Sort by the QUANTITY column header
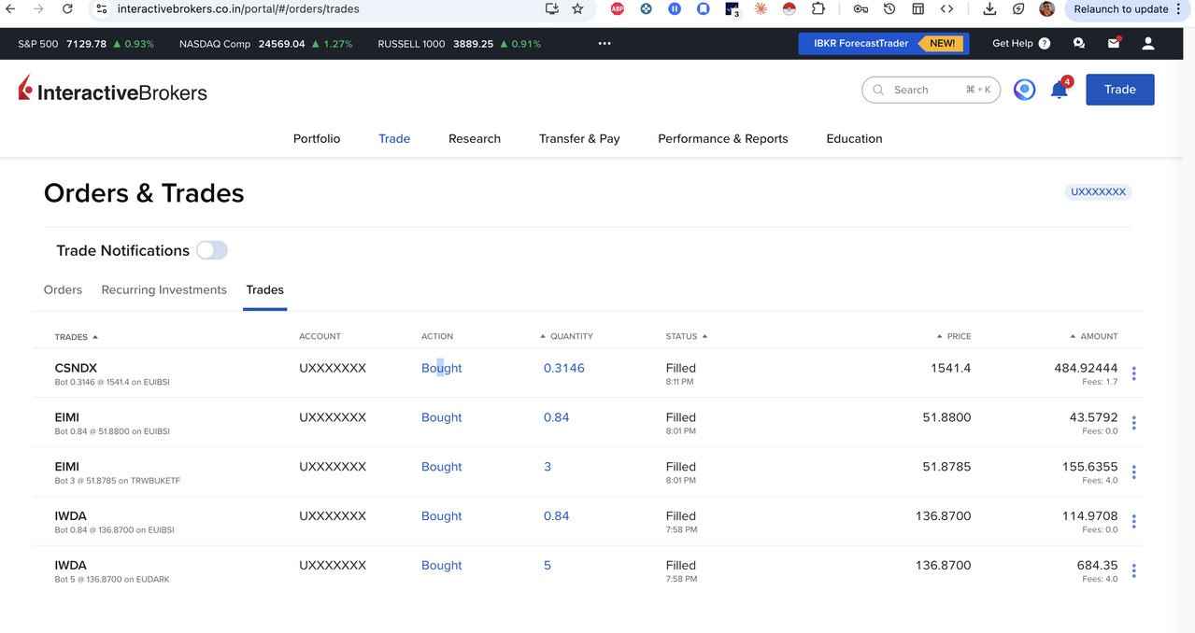Viewport: 1195px width, 633px height. (x=567, y=336)
